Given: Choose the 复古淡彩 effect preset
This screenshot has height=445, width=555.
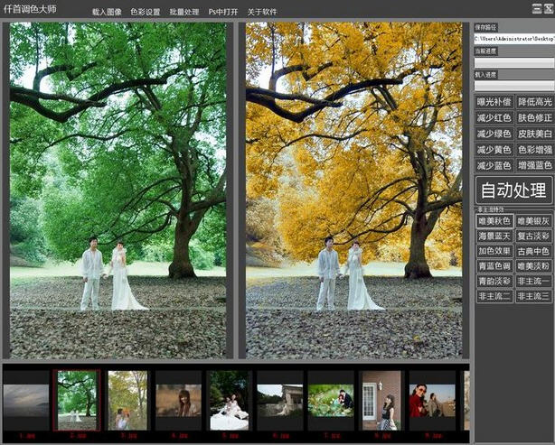Looking at the screenshot, I should pyautogui.click(x=533, y=236).
